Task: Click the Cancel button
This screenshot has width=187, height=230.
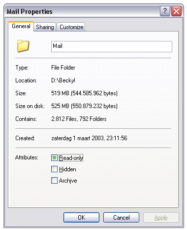Action: 122,218
